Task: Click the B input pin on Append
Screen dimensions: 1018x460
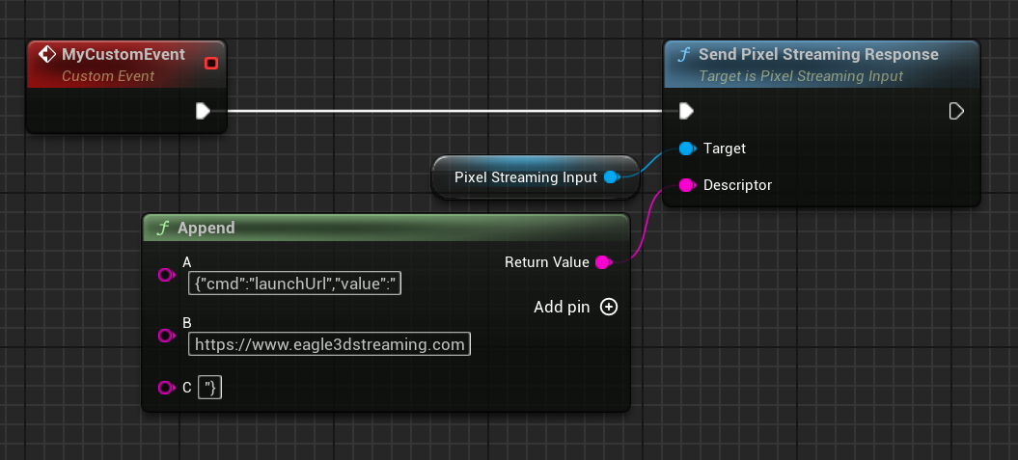Action: [165, 336]
